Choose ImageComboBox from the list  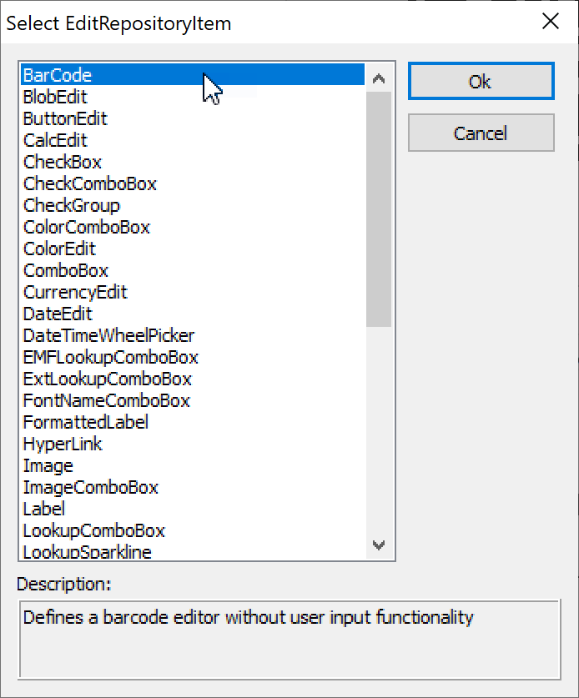click(91, 487)
